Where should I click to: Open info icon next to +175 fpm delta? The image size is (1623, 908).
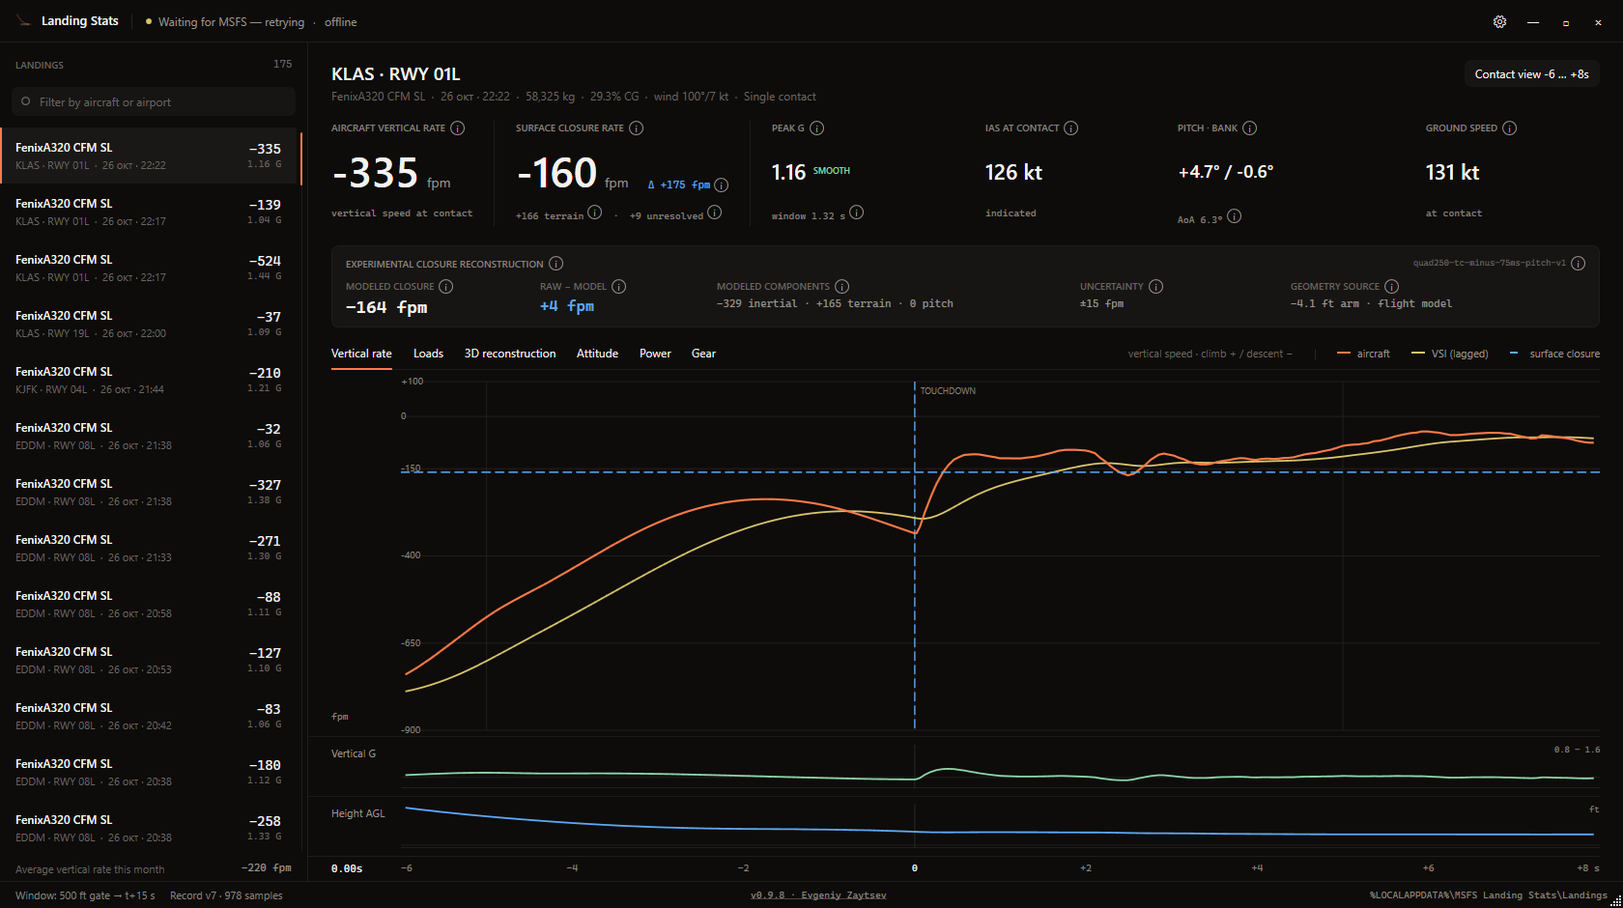coord(722,185)
